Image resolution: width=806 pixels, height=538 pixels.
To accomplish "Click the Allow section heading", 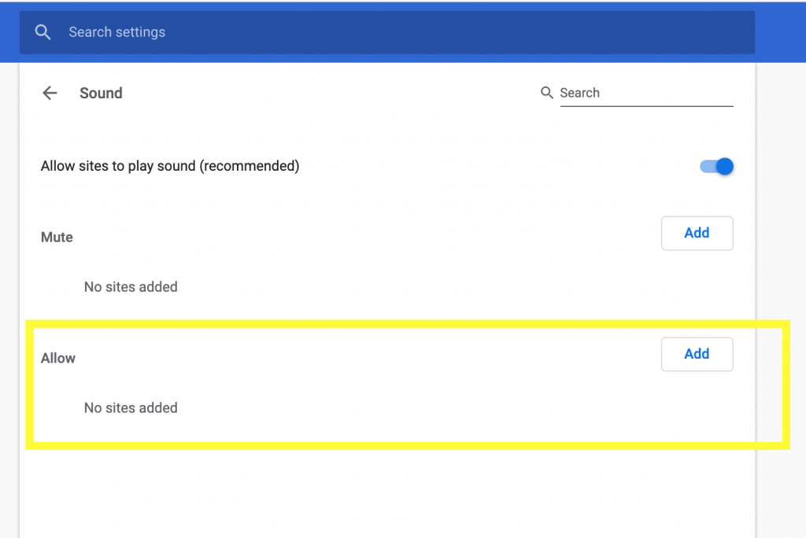I will coord(58,358).
